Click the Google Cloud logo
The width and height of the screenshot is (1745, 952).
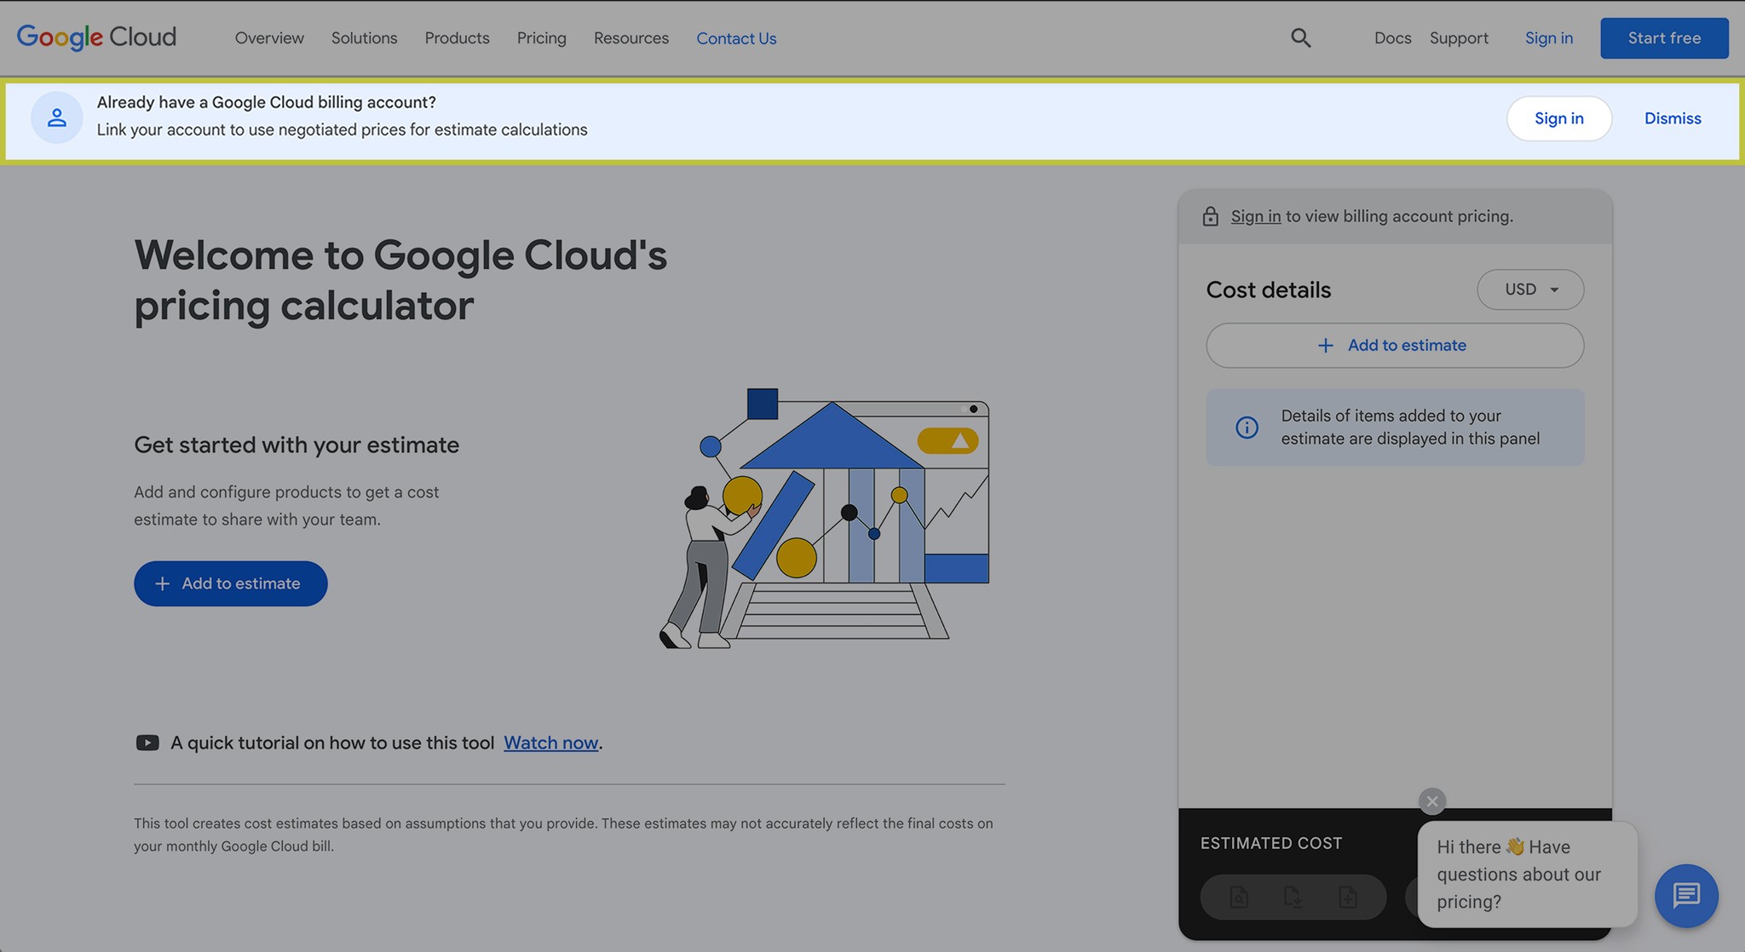point(96,37)
